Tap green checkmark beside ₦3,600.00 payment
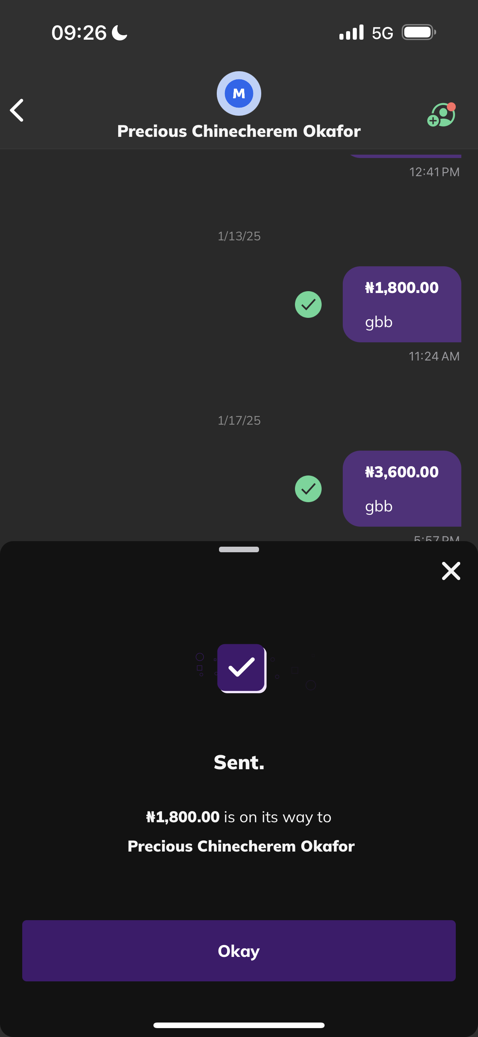Image resolution: width=478 pixels, height=1037 pixels. 308,489
